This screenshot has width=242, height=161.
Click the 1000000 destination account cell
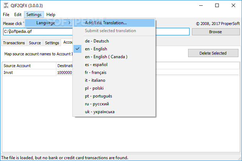(x=65, y=72)
